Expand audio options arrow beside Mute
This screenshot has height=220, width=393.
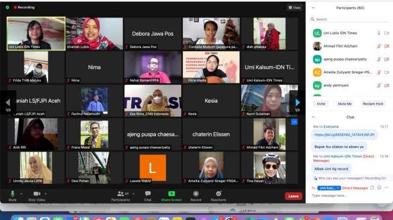pyautogui.click(x=21, y=194)
